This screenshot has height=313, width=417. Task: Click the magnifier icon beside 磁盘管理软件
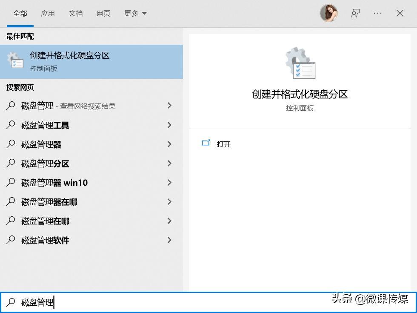pos(11,240)
